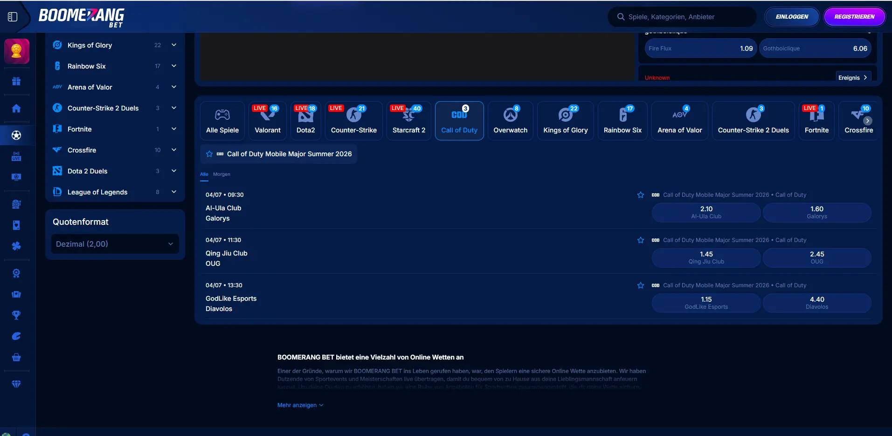Switch to the Valorant tab
The image size is (892, 436).
point(268,121)
